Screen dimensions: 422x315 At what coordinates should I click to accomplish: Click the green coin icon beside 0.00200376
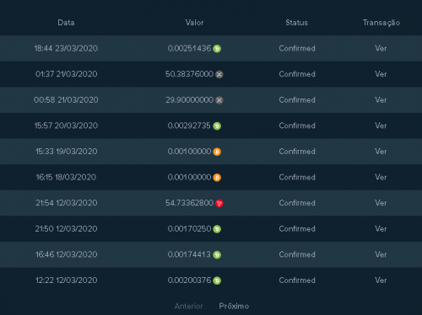click(217, 280)
